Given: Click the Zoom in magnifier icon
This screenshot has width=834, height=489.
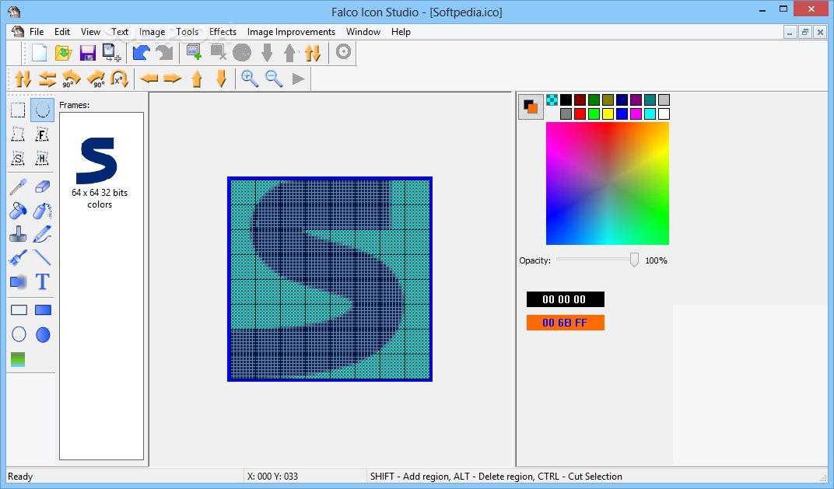Looking at the screenshot, I should coord(249,79).
